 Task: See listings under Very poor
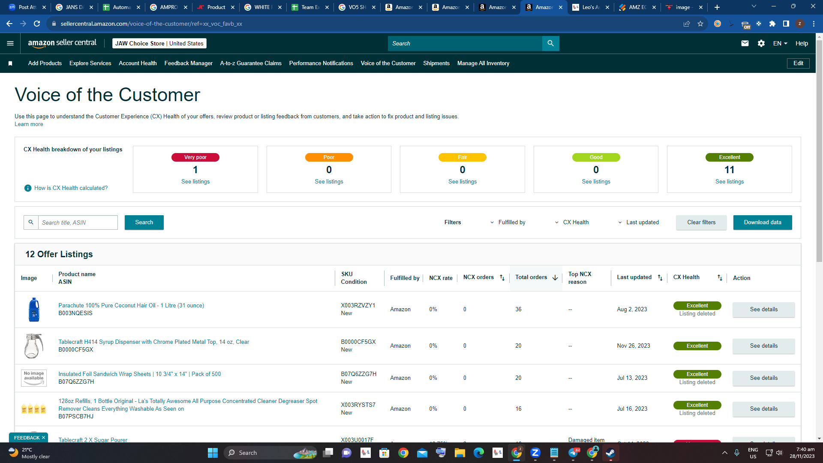(195, 182)
